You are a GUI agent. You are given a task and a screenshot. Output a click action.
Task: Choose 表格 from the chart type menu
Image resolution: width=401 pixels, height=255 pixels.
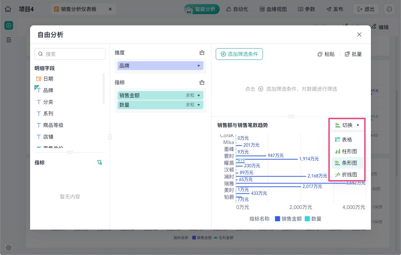pyautogui.click(x=347, y=140)
